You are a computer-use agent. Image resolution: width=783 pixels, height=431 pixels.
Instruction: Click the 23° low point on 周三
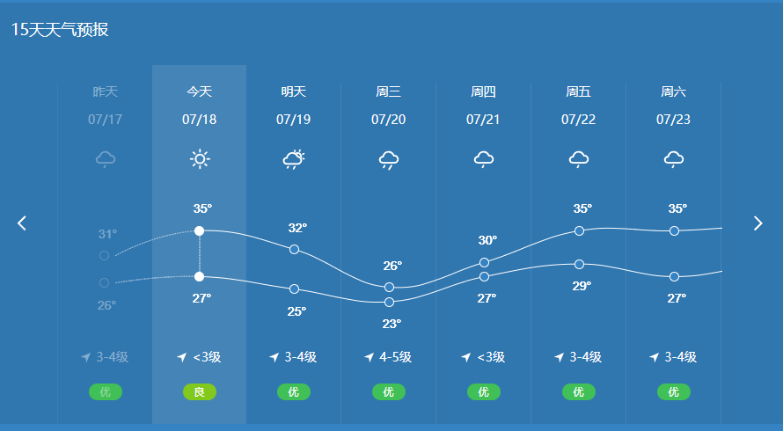pos(389,302)
